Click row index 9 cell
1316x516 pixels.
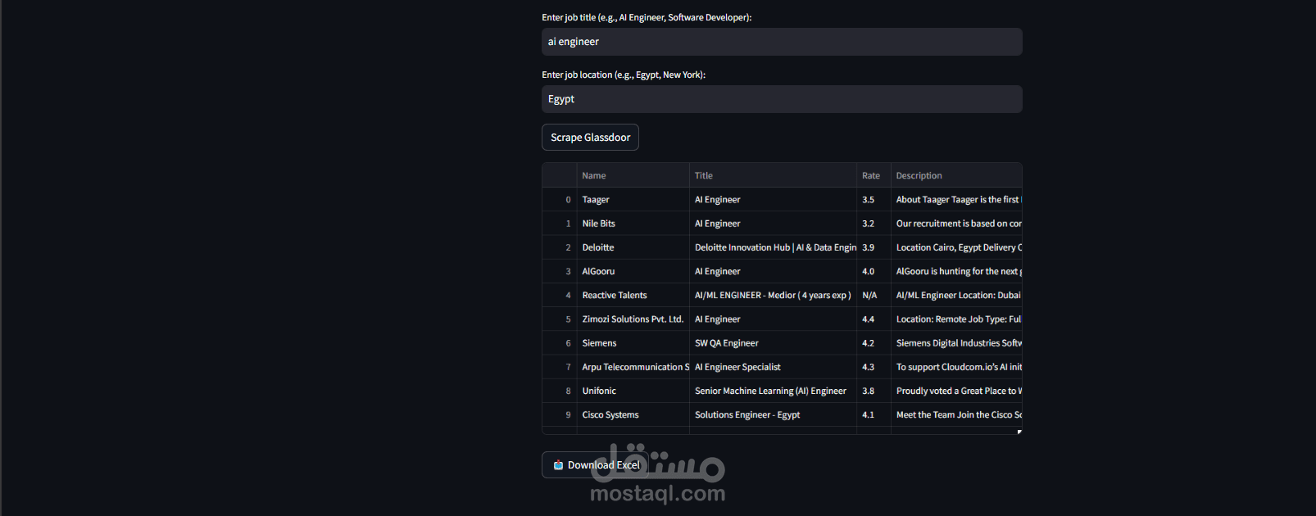560,414
